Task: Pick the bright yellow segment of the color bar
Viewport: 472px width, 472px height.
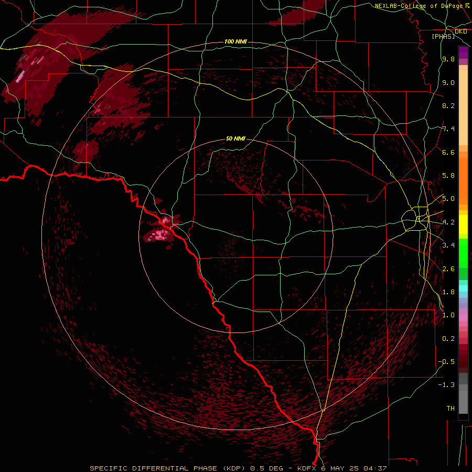Action: coord(463,224)
